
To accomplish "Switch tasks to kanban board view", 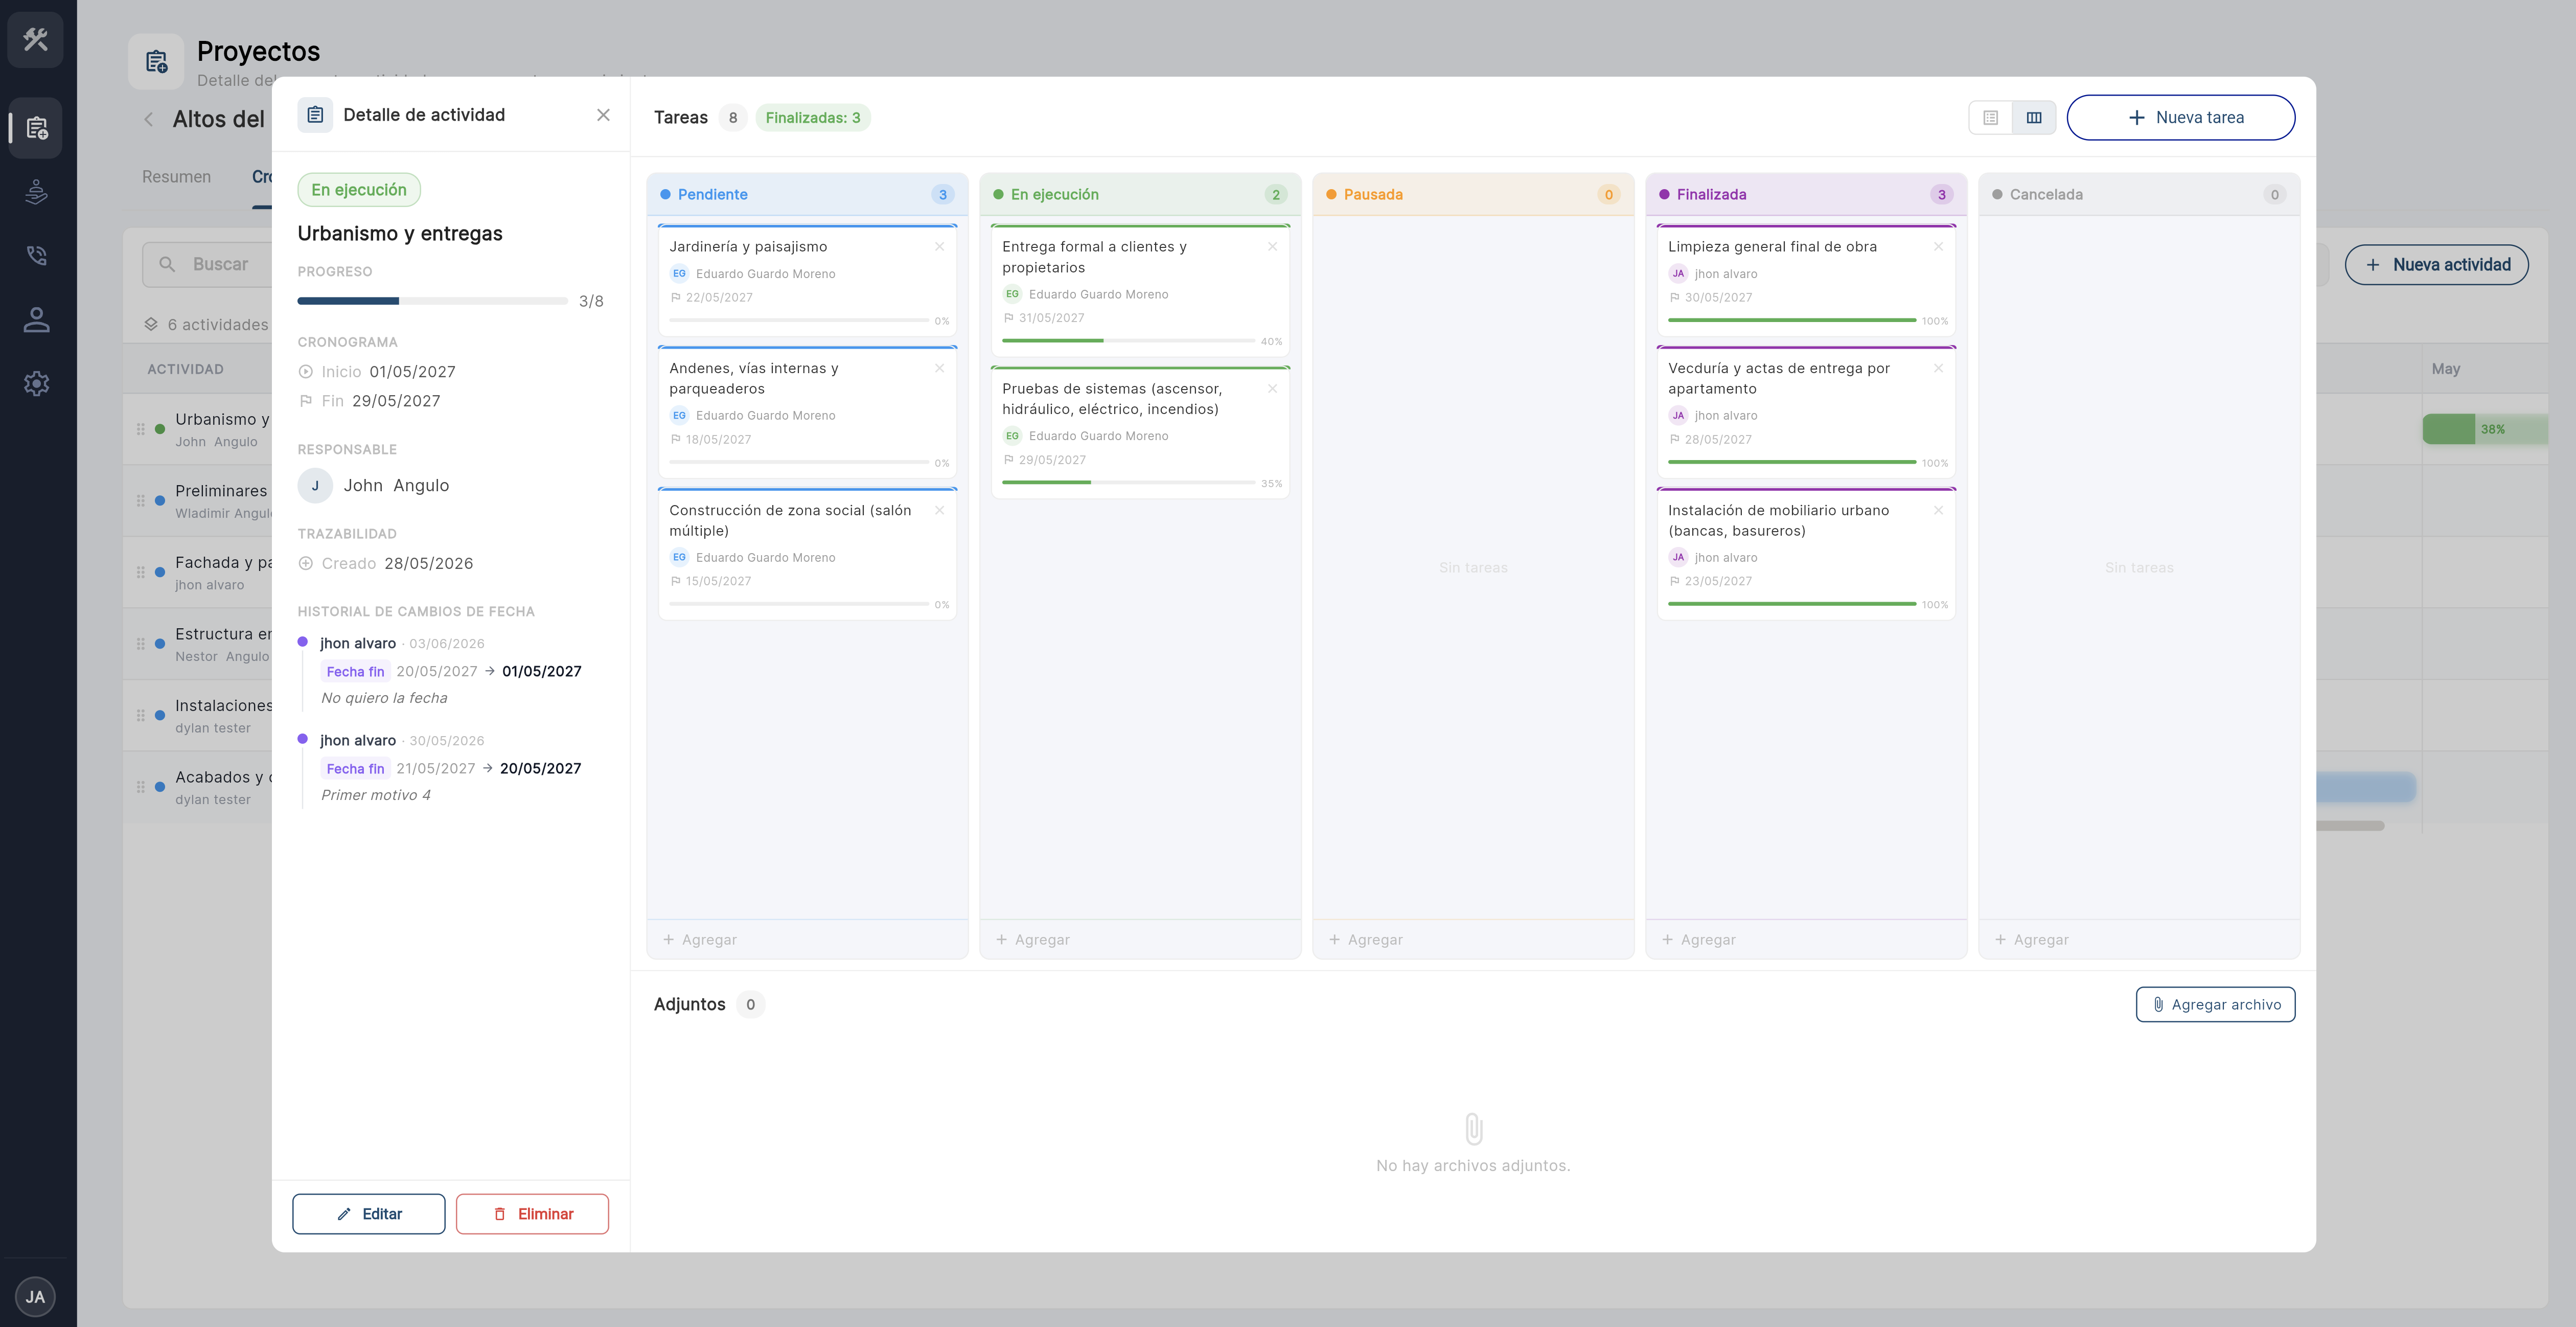I will pos(2034,118).
